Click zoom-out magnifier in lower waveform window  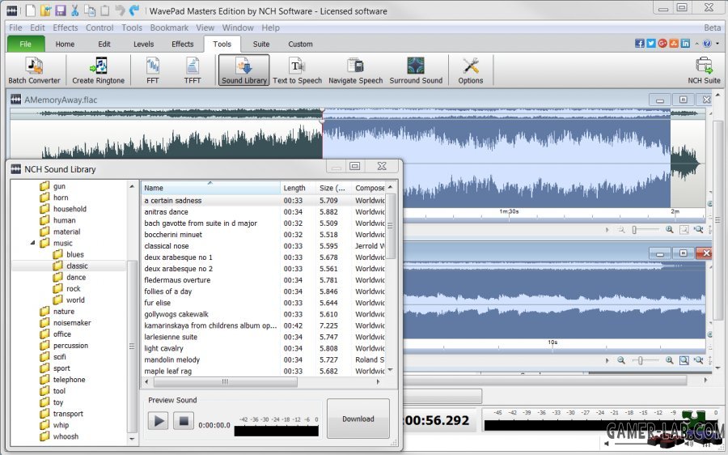point(621,360)
